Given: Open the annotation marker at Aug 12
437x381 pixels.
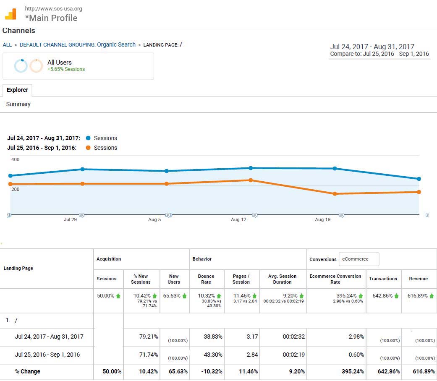Looking at the screenshot, I should [254, 215].
